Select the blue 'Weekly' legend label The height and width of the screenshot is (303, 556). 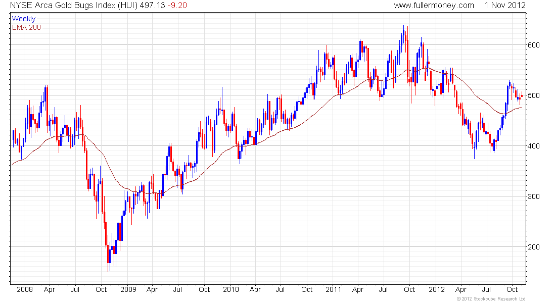[x=24, y=19]
